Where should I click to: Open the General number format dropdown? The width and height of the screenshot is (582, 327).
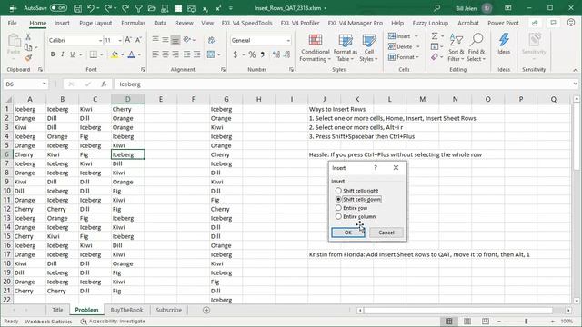click(x=288, y=40)
